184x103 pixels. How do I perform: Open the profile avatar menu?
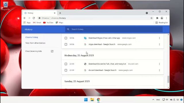[162, 18]
